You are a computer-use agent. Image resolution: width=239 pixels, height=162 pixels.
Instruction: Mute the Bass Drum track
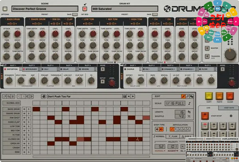[24, 109]
